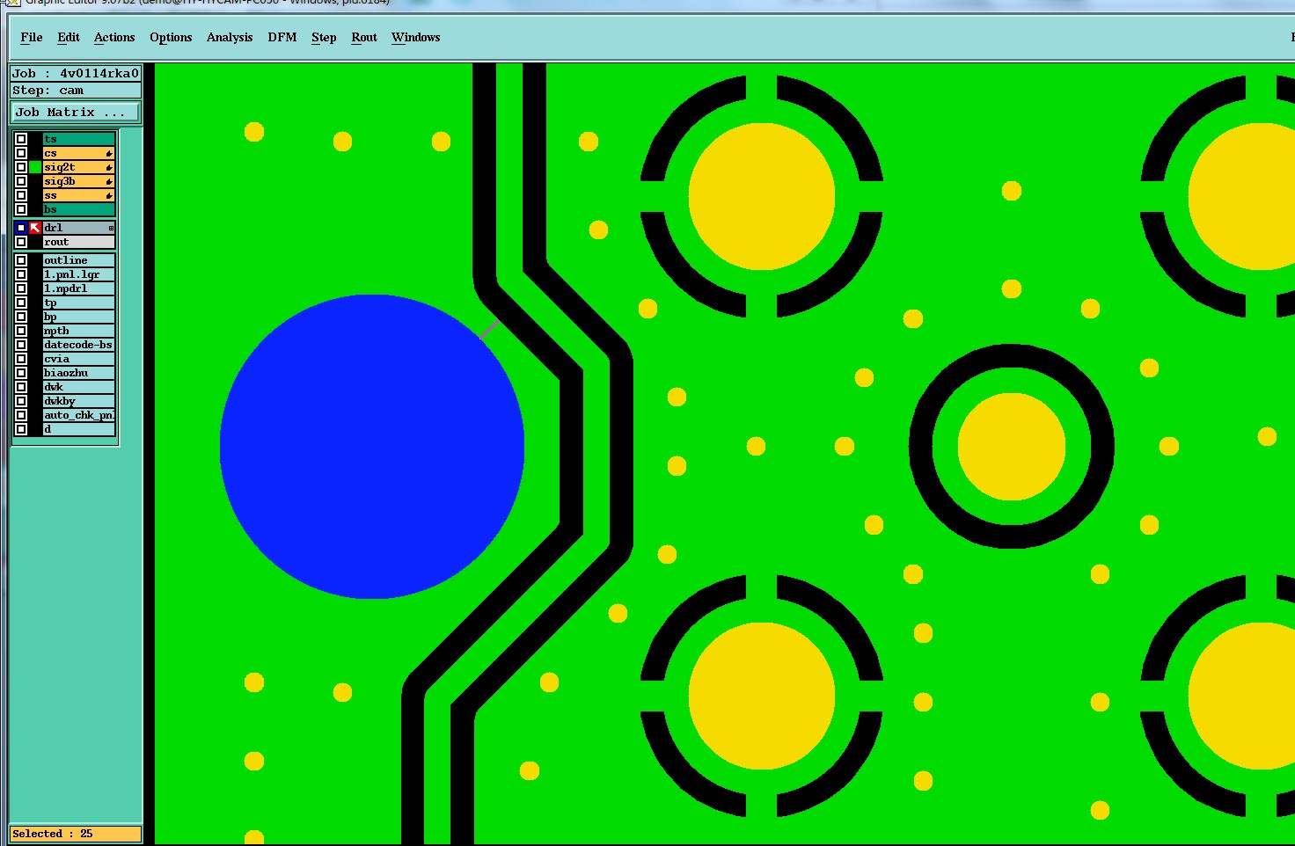Click the Selected : 25 status box
The width and height of the screenshot is (1295, 846).
click(x=76, y=834)
